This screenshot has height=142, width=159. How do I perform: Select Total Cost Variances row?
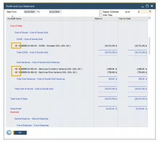[41, 79]
